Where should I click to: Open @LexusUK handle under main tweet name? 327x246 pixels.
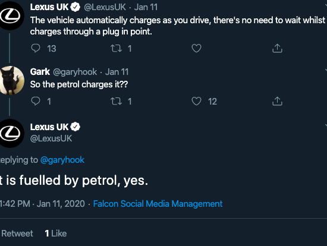pyautogui.click(x=51, y=138)
